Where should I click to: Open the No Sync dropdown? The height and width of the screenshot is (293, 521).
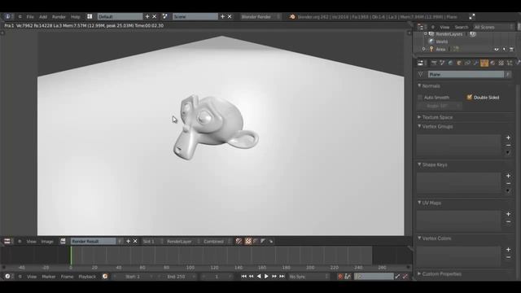click(x=309, y=277)
